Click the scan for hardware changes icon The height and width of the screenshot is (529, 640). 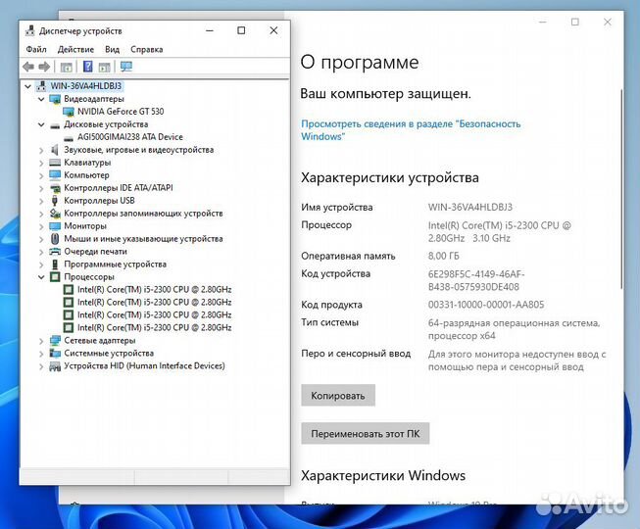point(126,67)
